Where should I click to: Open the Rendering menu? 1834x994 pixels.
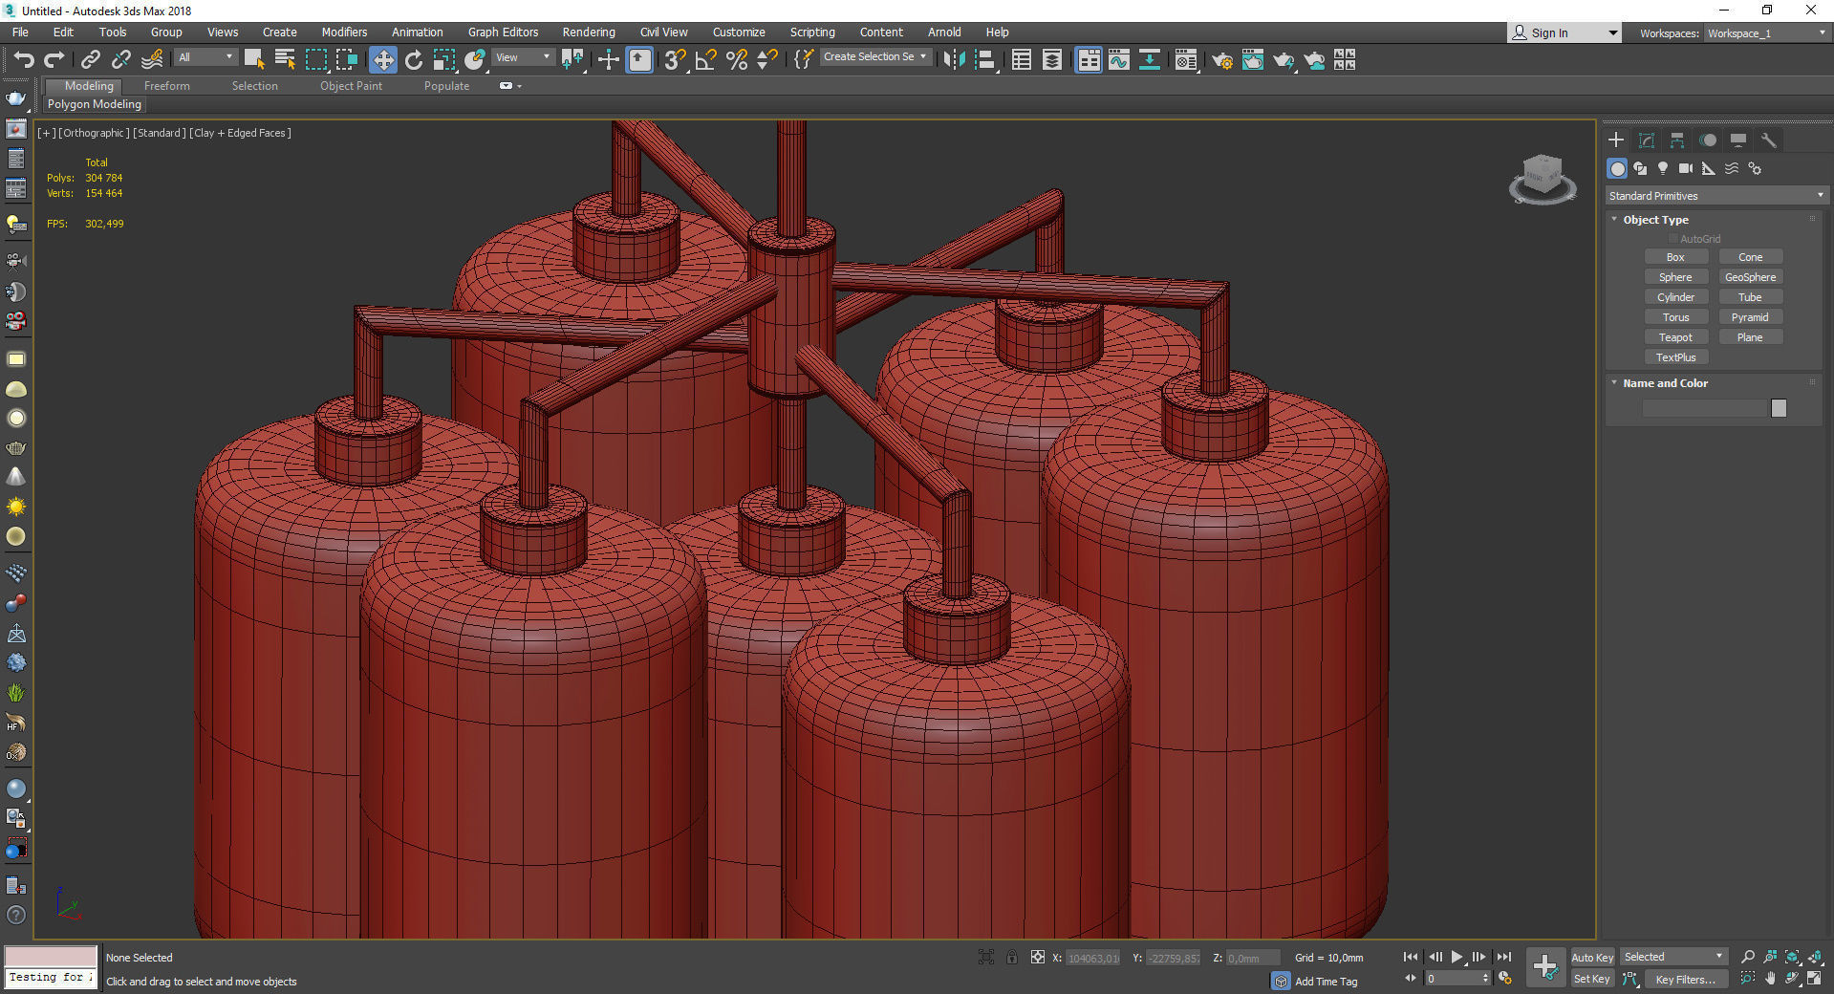[x=589, y=32]
